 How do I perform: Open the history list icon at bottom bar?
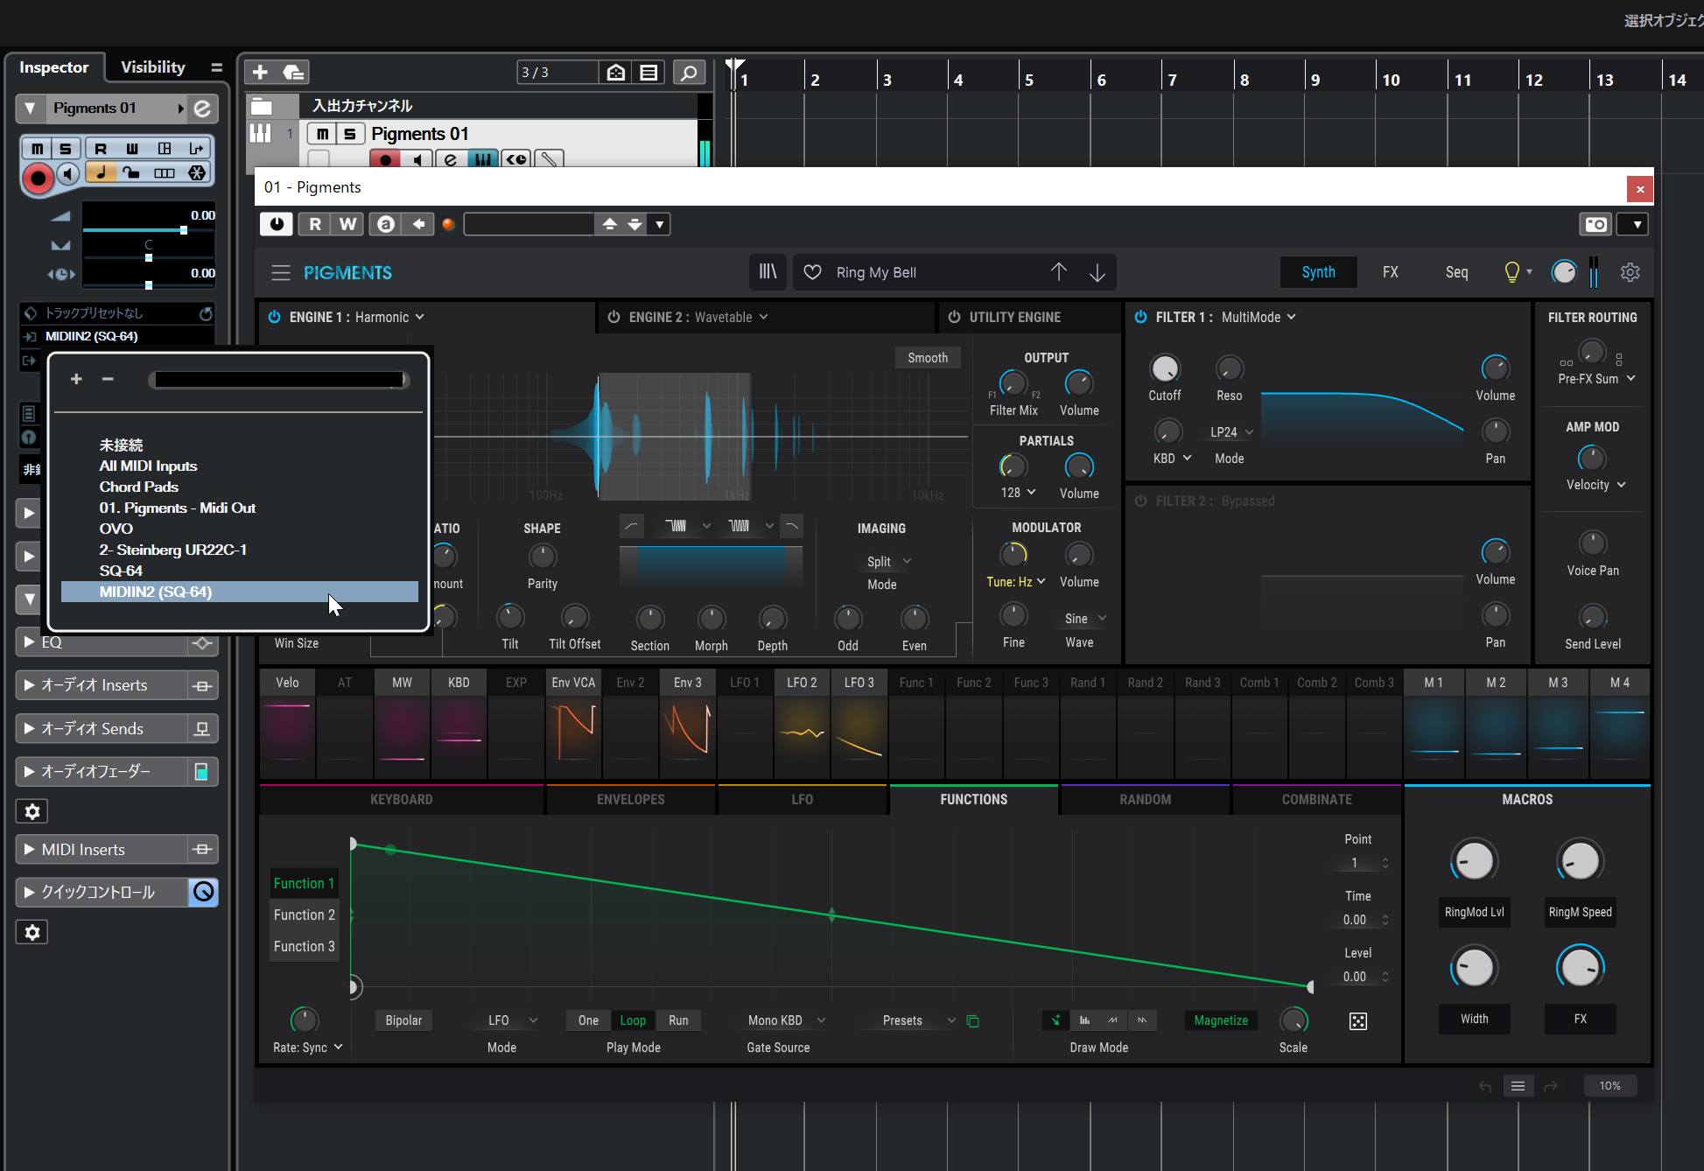point(1518,1086)
